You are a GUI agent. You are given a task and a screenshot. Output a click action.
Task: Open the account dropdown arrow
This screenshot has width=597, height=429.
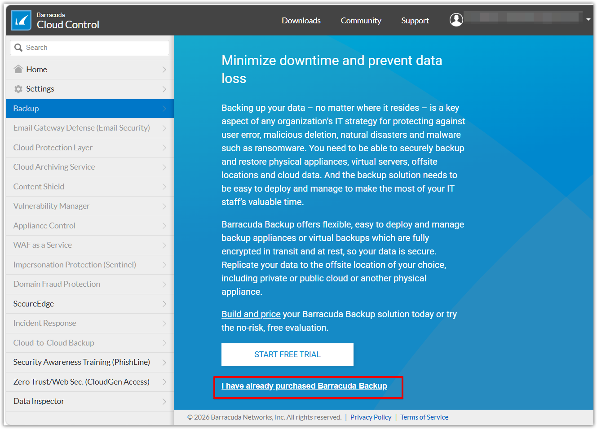[x=588, y=20]
